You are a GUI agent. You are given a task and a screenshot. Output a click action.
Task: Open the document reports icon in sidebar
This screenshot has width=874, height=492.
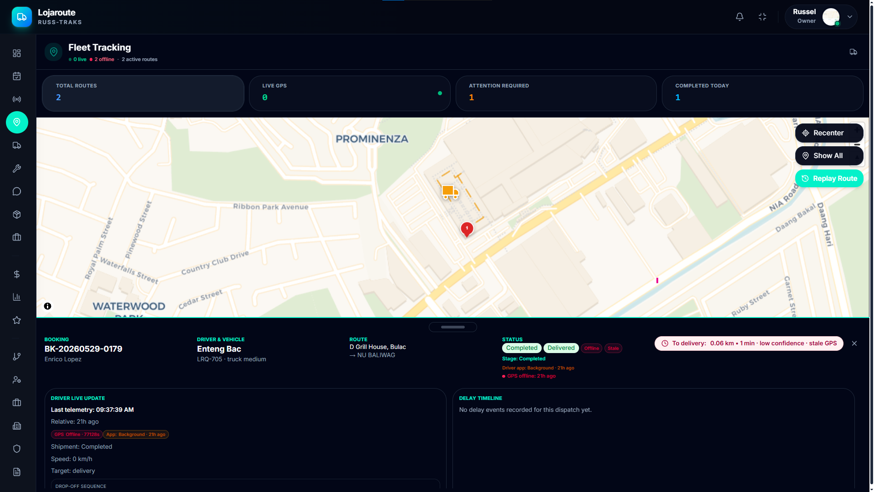pyautogui.click(x=17, y=472)
